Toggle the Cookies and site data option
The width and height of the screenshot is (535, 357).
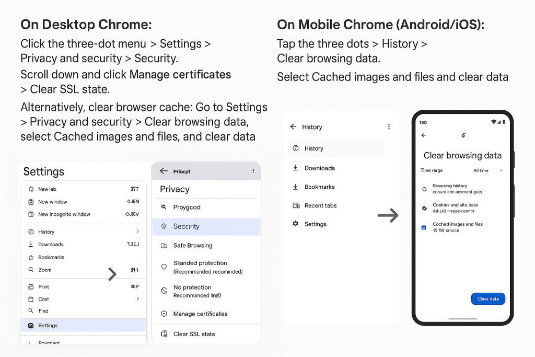424,208
